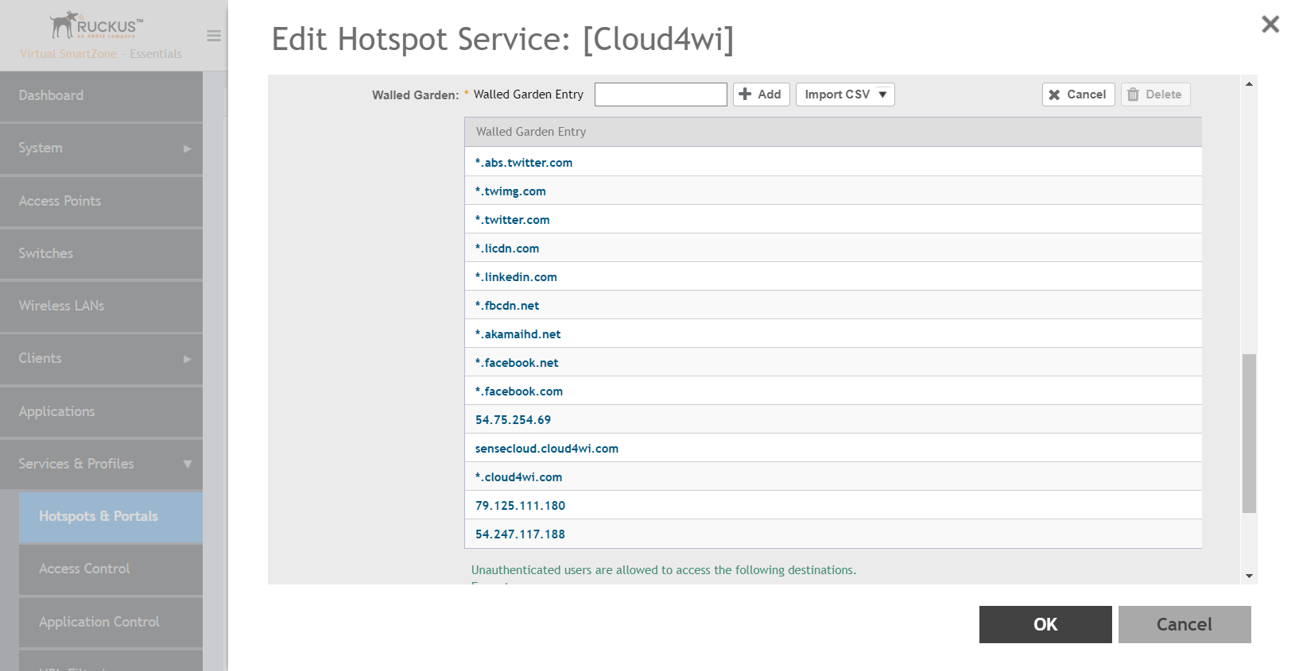This screenshot has height=671, width=1295.
Task: Click the dialog's vertical scrollbar thumb
Action: tap(1249, 434)
